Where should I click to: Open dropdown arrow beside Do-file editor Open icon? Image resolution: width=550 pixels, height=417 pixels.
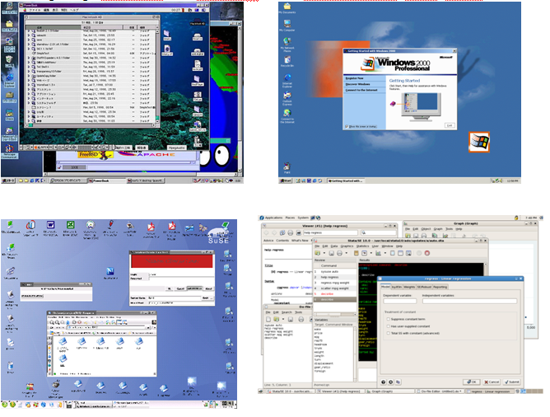[x=283, y=319]
